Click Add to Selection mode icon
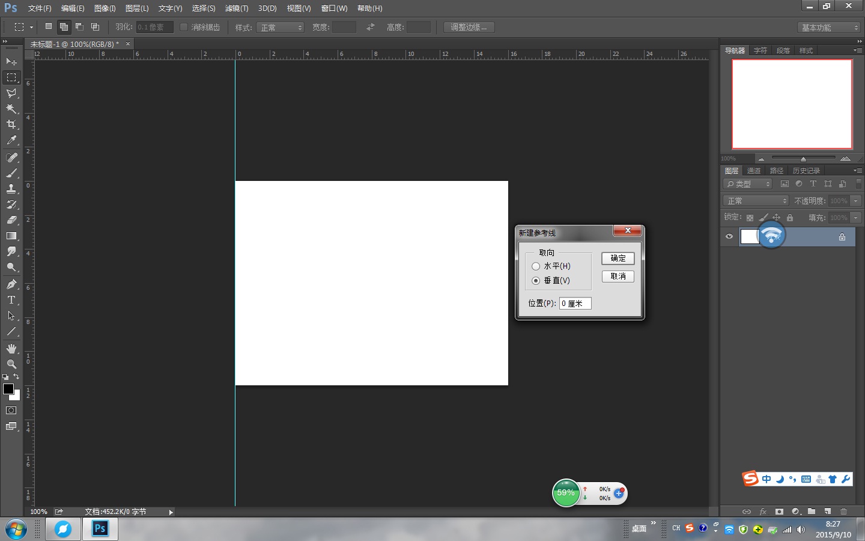The height and width of the screenshot is (541, 865). 64,26
